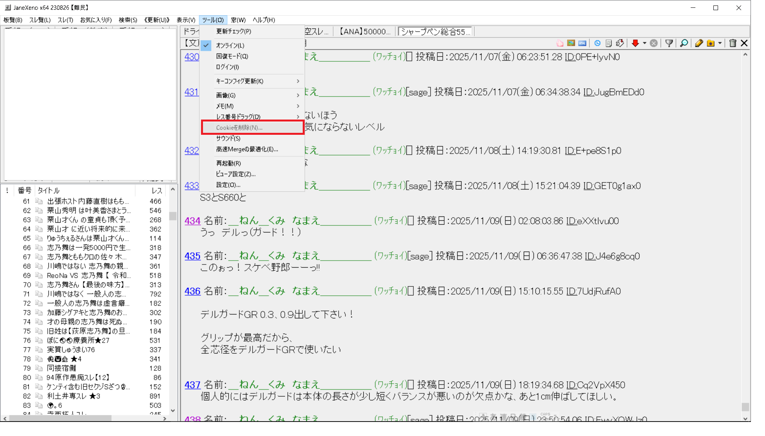This screenshot has width=765, height=436.
Task: Open dropdown arrow beside favorites folder icon
Action: 720,43
